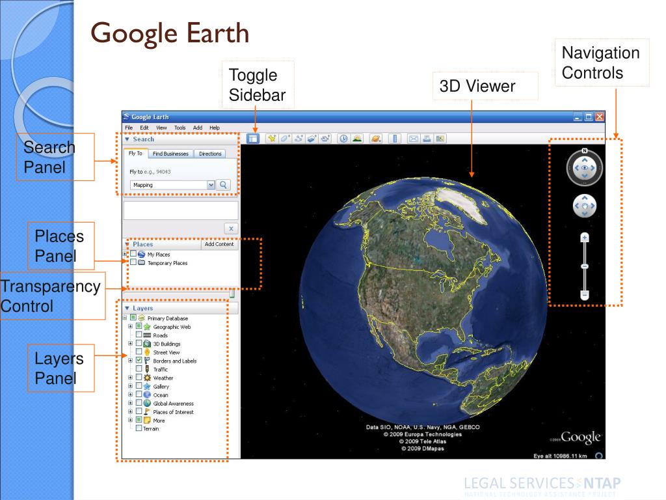The height and width of the screenshot is (500, 666).
Task: Open the Edit menu
Action: pyautogui.click(x=144, y=128)
